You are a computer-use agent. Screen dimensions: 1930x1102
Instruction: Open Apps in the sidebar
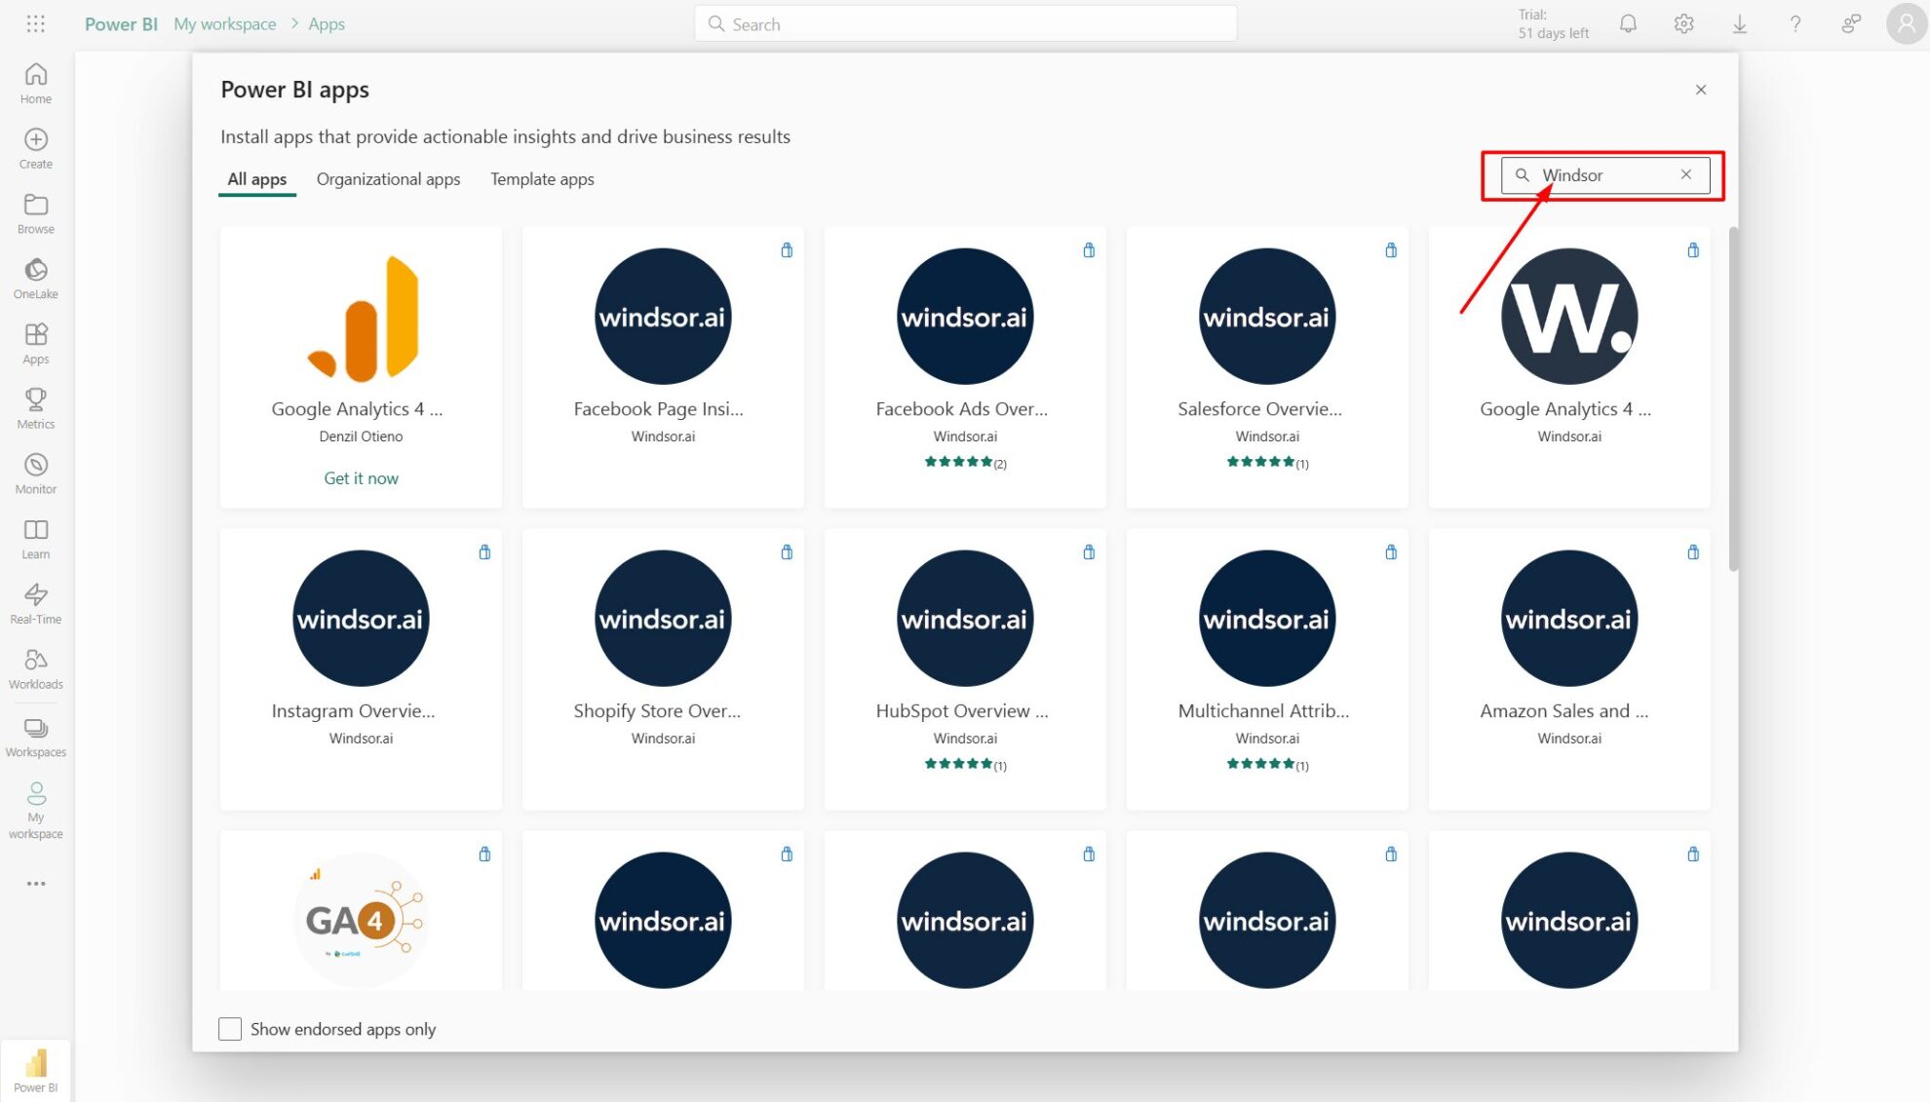click(x=36, y=344)
